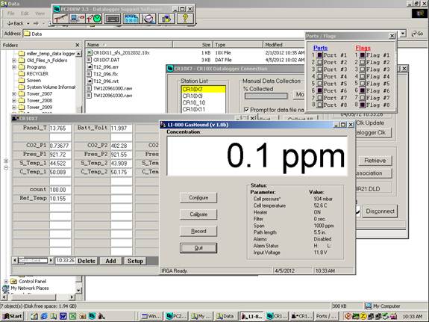Click the yellow Z system tray icon
Image resolution: width=429 pixels, height=322 pixels.
[363, 316]
